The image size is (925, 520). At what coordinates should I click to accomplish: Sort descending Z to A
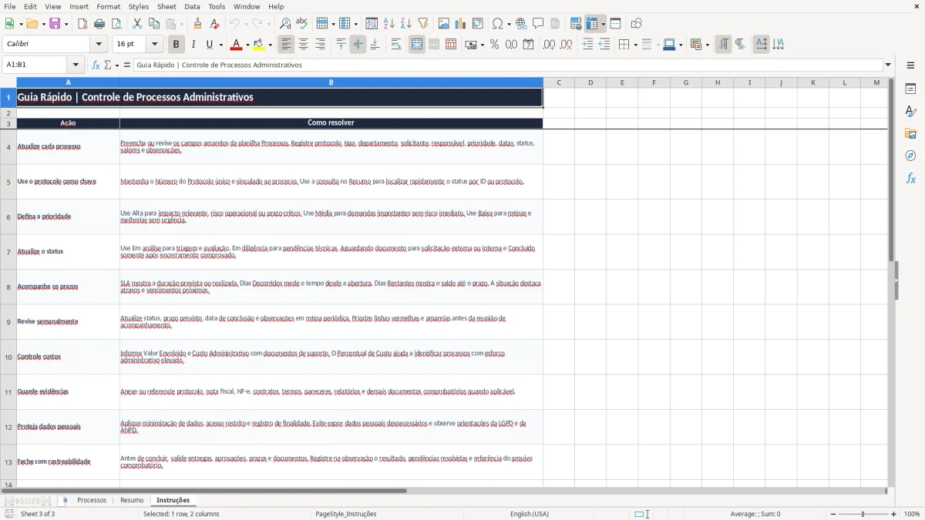point(405,24)
